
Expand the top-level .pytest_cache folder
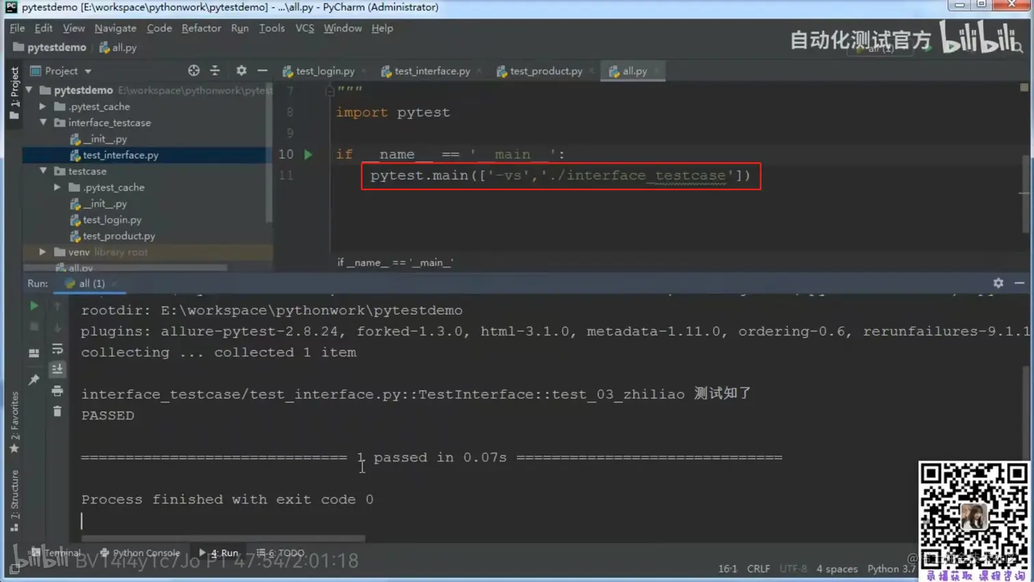coord(43,107)
